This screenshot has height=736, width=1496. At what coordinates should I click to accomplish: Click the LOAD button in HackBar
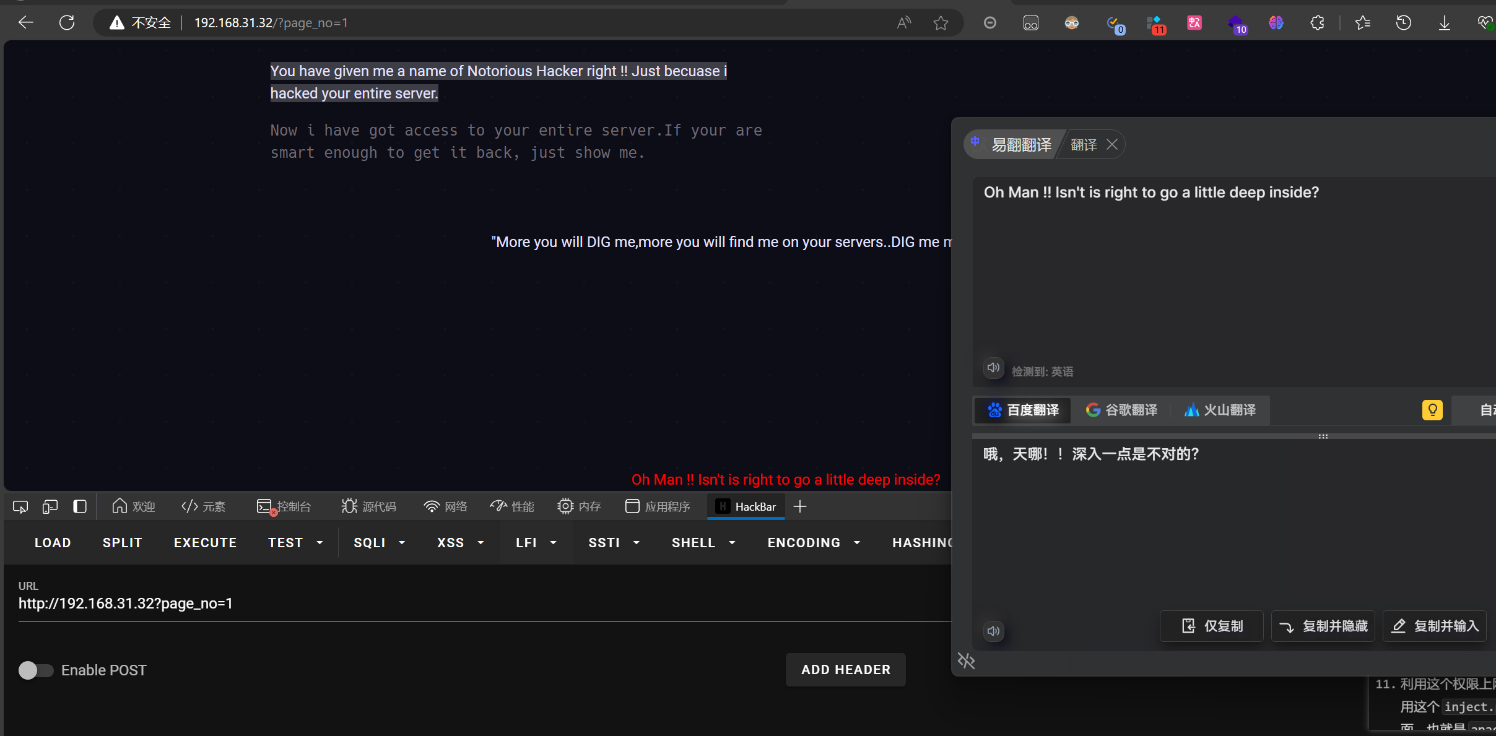point(53,543)
